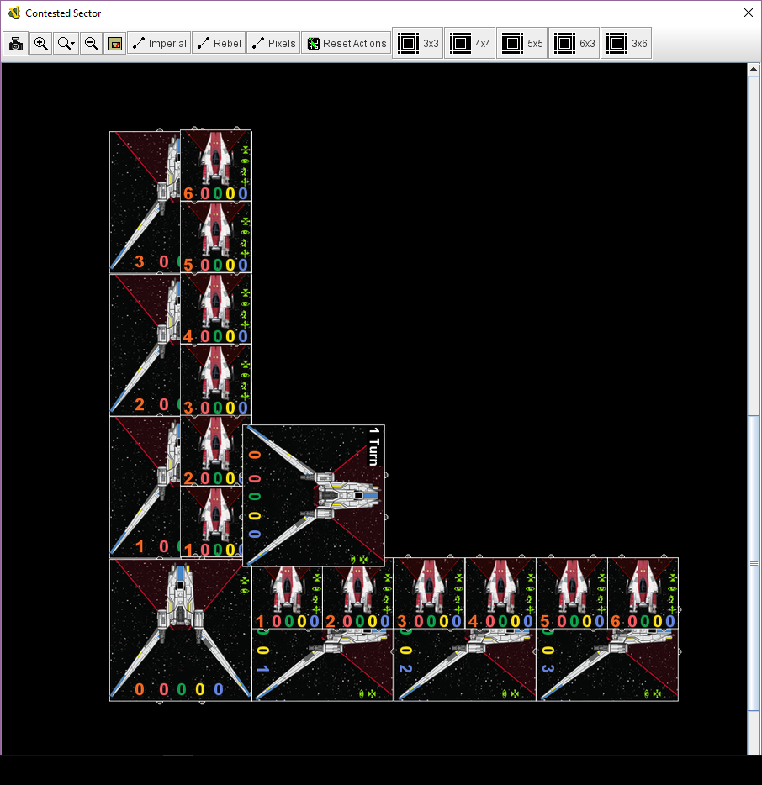Screen dimensions: 762x785
Task: Zoom in on the map
Action: 40,43
